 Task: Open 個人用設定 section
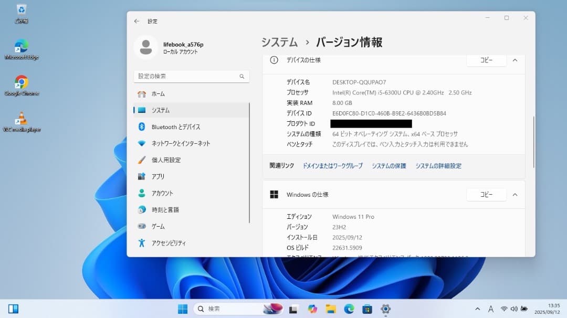pyautogui.click(x=169, y=160)
